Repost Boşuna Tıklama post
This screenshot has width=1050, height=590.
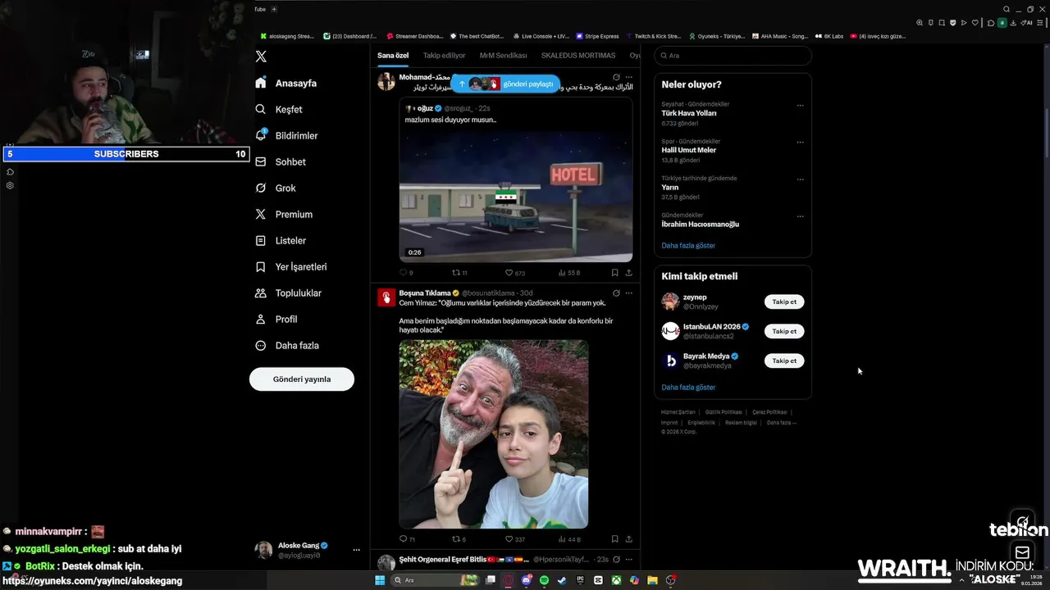coord(459,539)
